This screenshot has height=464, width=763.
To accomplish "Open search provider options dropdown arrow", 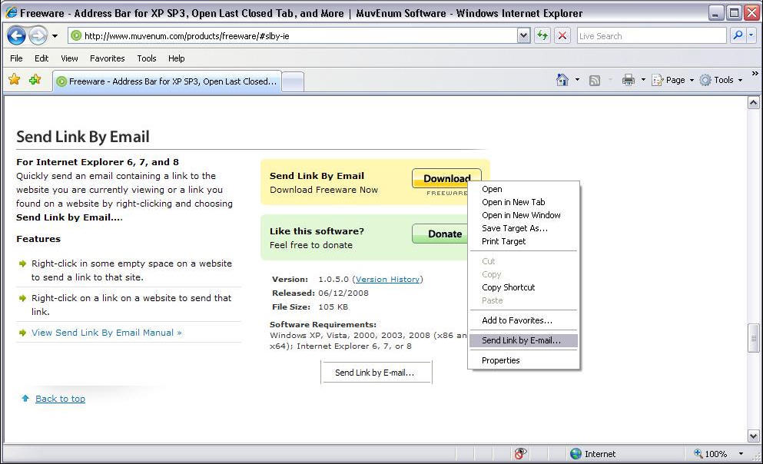I will coord(751,35).
